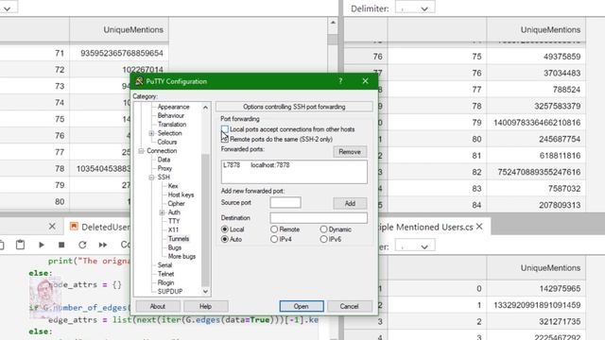Select forwarded port L7878 localhost:7878 entry
605x340 pixels.
pyautogui.click(x=256, y=165)
